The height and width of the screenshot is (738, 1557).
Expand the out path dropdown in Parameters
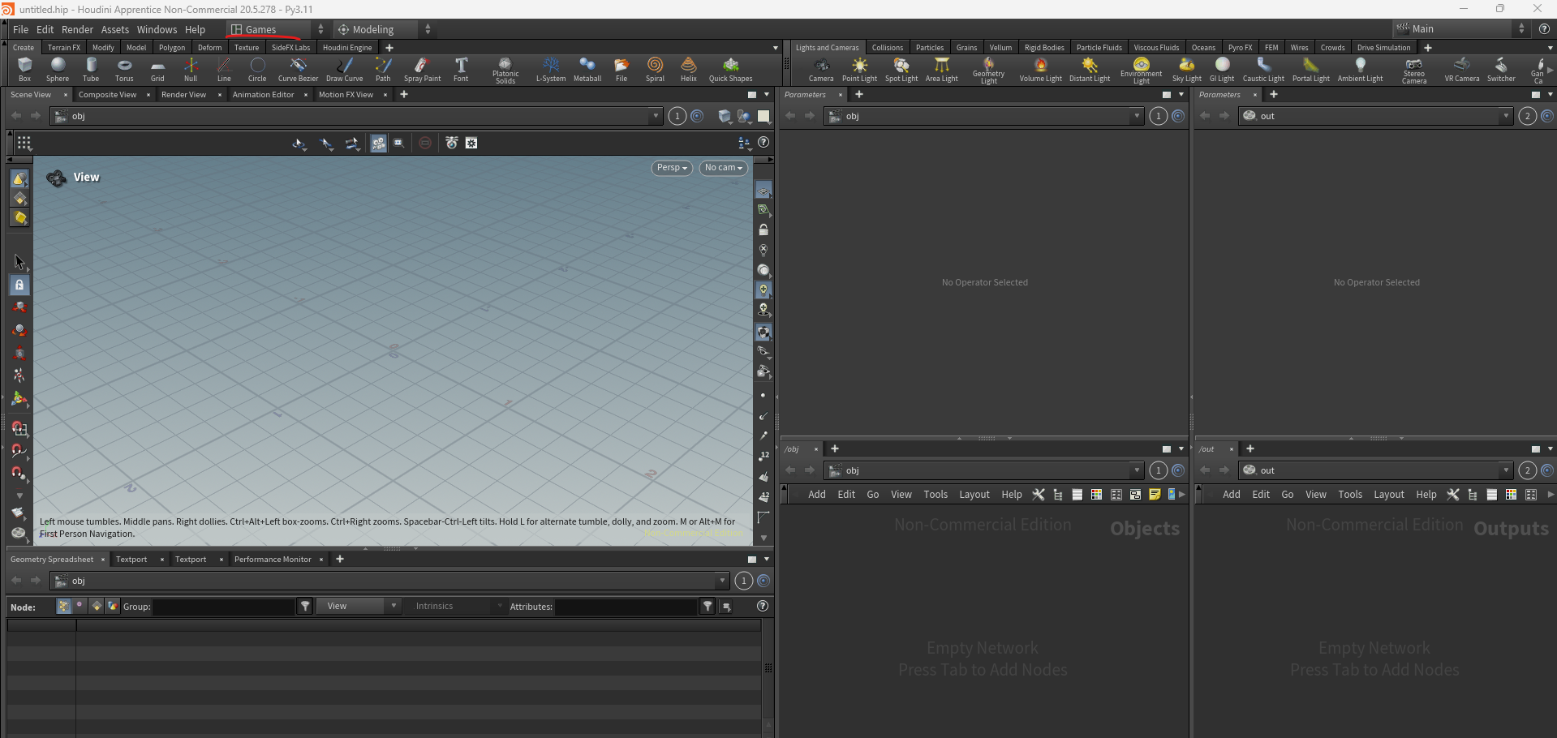pos(1506,116)
